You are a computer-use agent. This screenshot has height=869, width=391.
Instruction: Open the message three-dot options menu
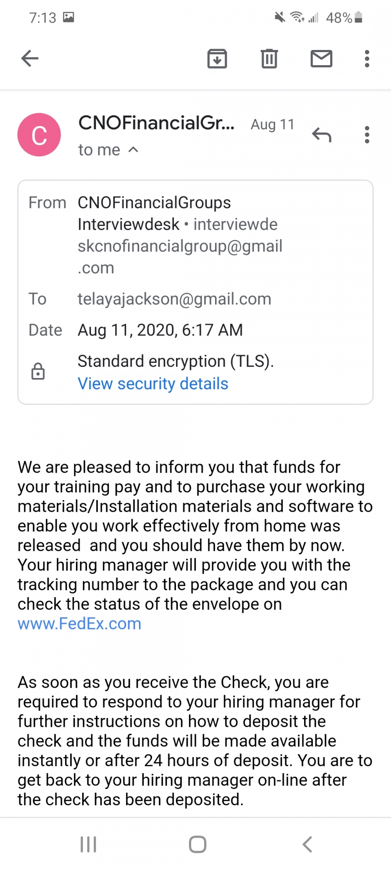tap(367, 135)
